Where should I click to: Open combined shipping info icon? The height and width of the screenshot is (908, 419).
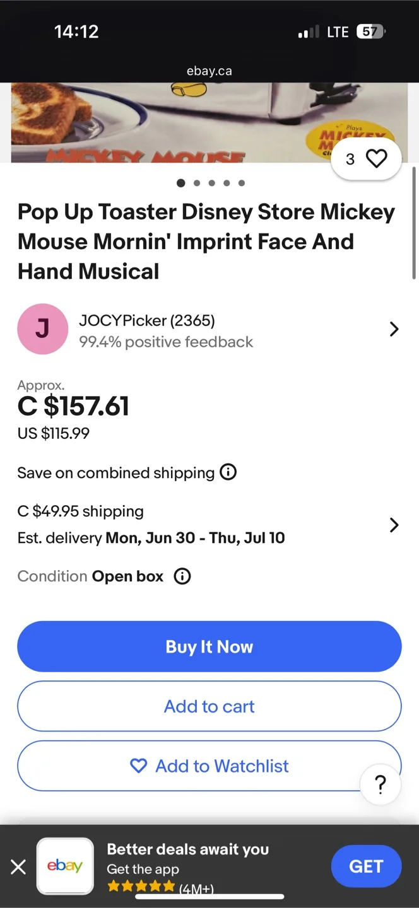(228, 472)
